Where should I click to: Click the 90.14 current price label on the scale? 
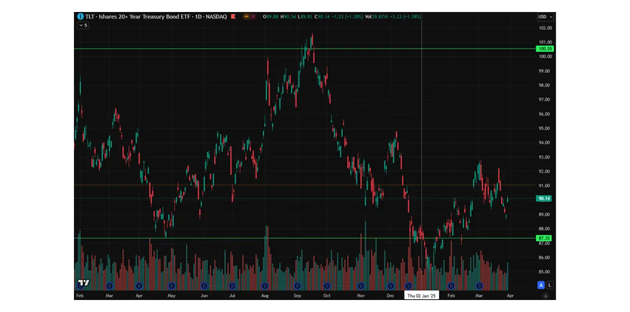click(x=545, y=198)
